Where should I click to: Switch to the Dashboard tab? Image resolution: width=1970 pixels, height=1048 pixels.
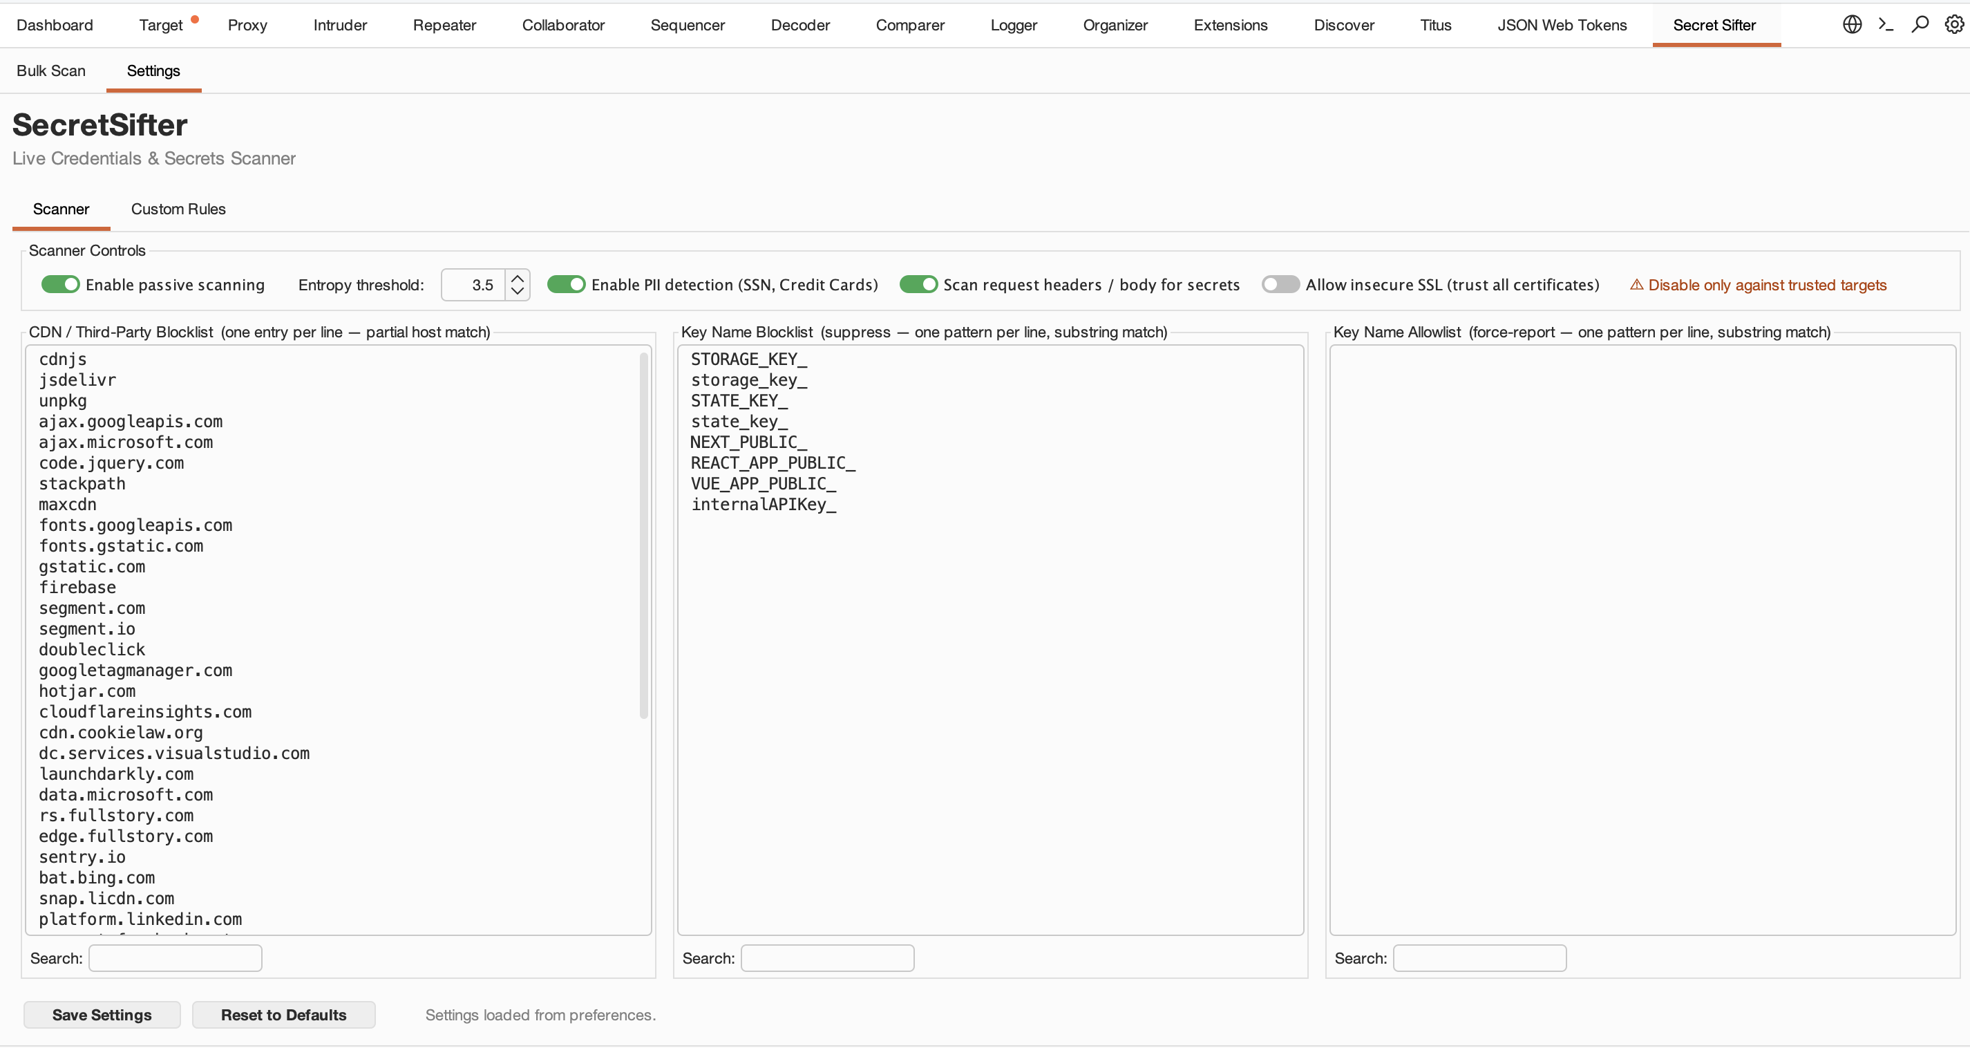point(55,24)
